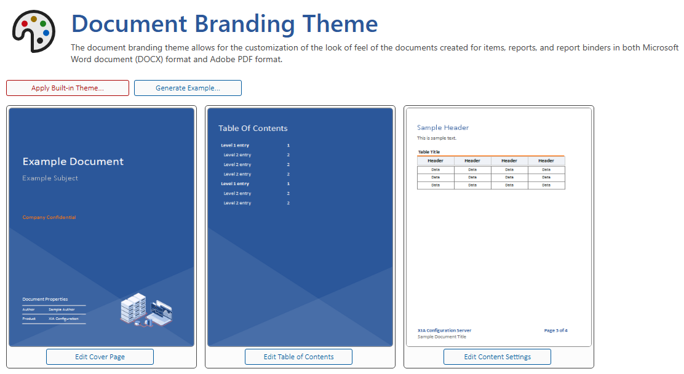
Task: Click the Page 3 of 4 footer text
Action: click(x=555, y=330)
